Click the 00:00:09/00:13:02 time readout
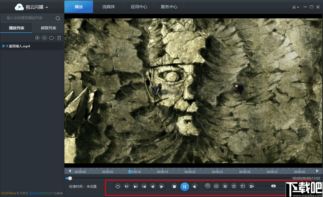Viewport: 323px width, 197px height. click(306, 178)
